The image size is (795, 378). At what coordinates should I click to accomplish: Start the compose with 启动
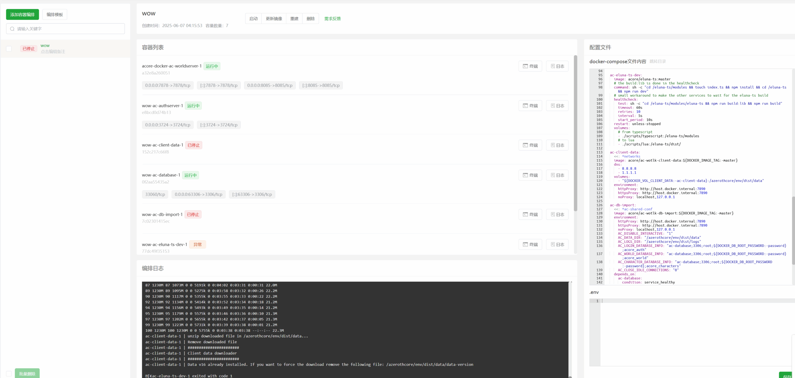[253, 19]
